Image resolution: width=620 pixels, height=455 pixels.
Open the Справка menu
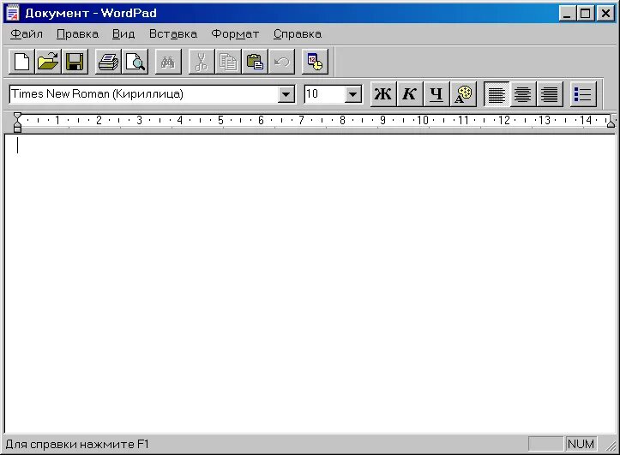point(298,34)
